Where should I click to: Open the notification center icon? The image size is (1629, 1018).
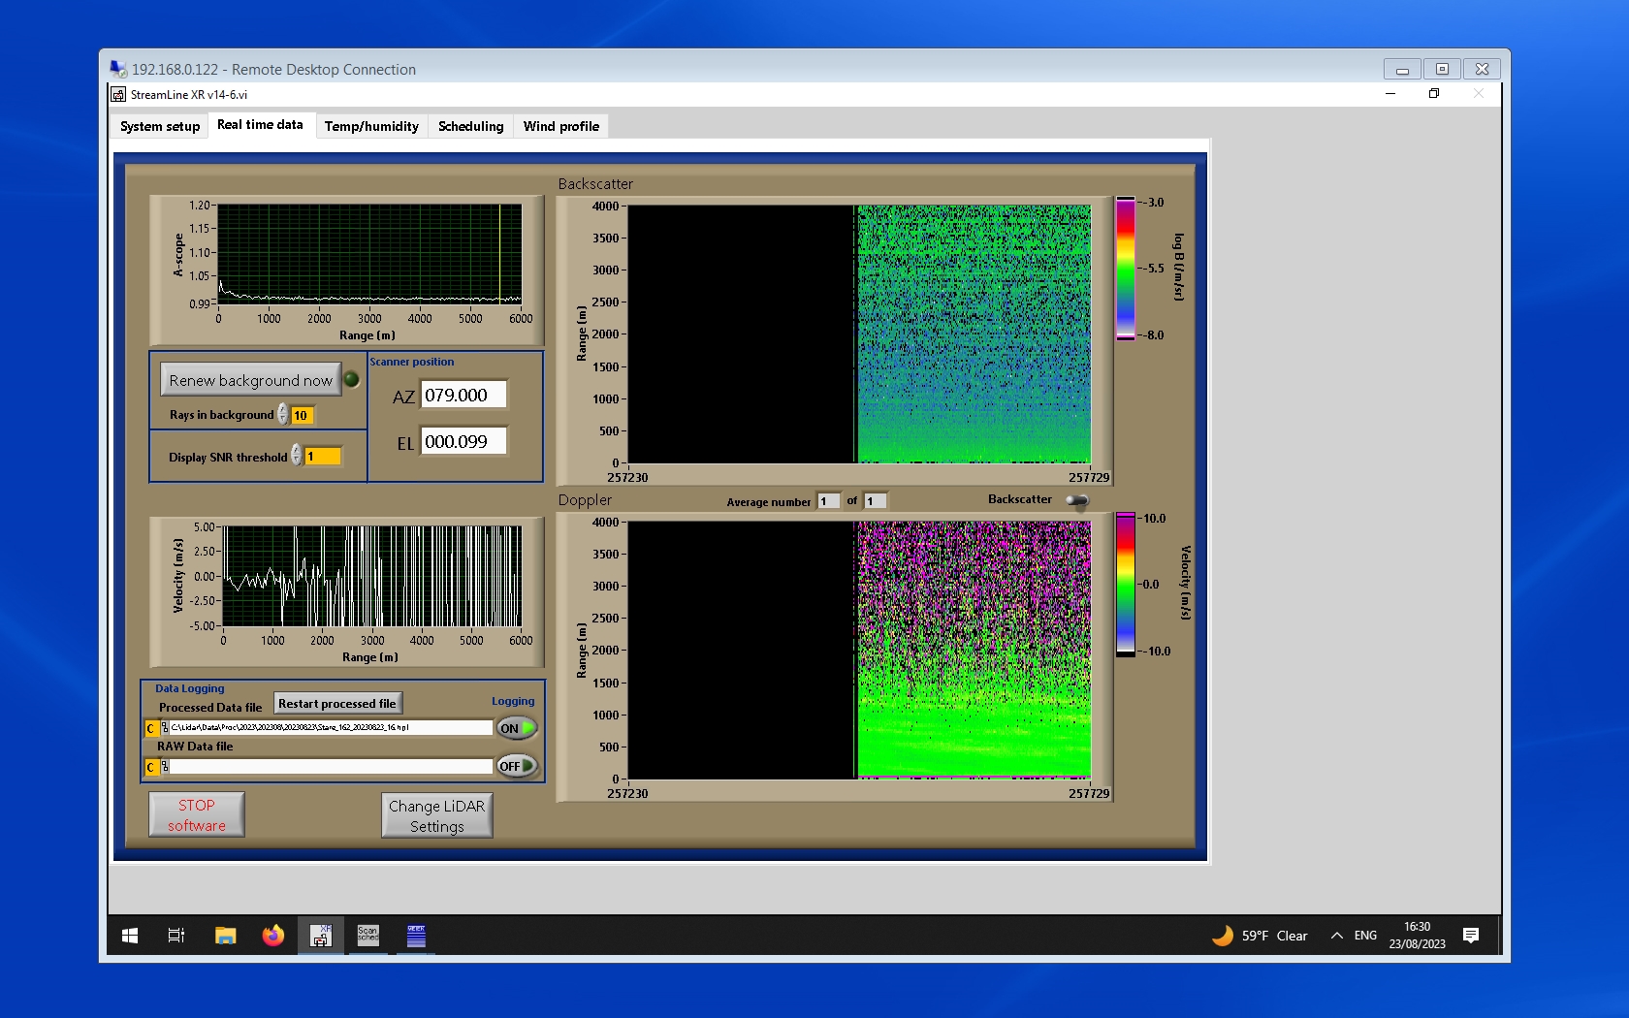click(x=1471, y=936)
